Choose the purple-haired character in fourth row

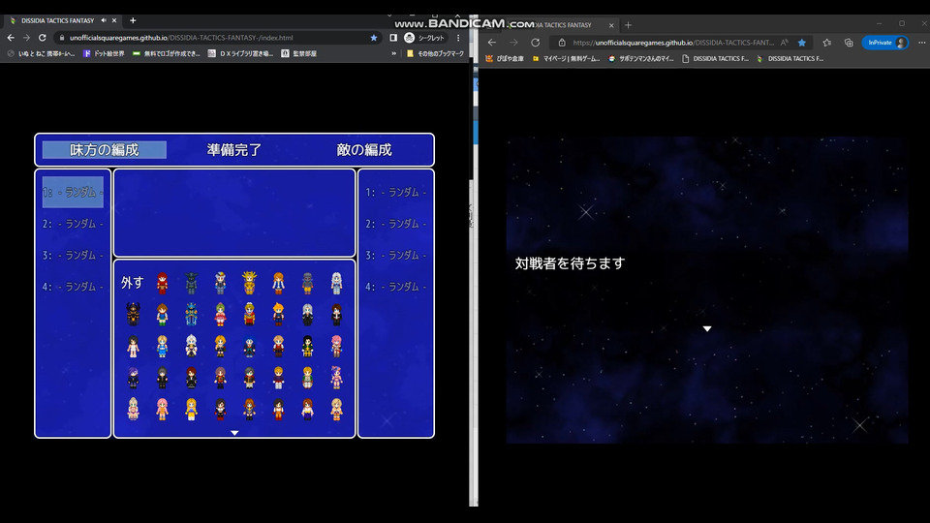pos(133,378)
